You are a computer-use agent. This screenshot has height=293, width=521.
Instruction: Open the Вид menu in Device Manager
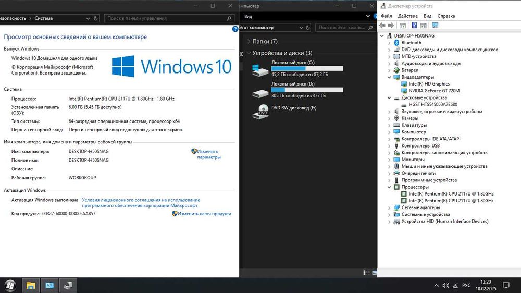(x=428, y=16)
